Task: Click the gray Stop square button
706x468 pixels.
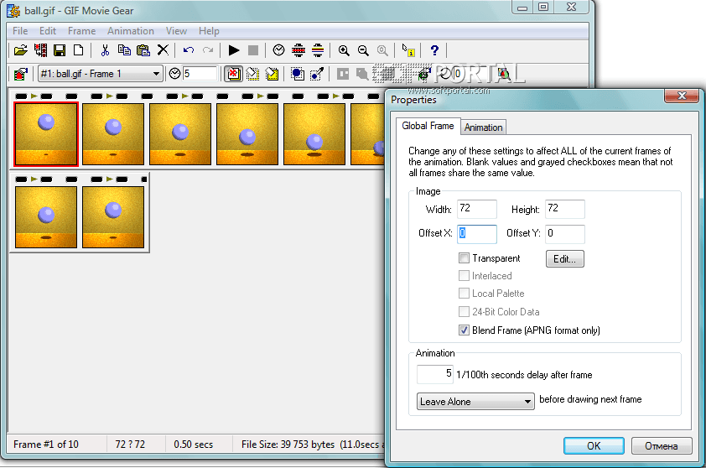Action: coord(253,50)
